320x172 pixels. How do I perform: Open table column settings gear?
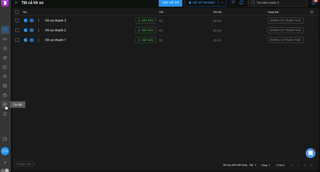coord(312,12)
